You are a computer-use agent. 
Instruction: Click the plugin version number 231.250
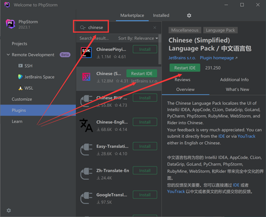point(213,68)
